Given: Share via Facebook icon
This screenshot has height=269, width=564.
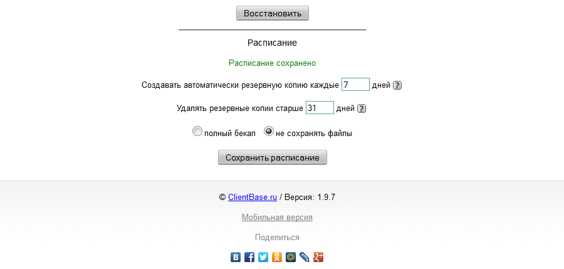Looking at the screenshot, I should [x=249, y=257].
